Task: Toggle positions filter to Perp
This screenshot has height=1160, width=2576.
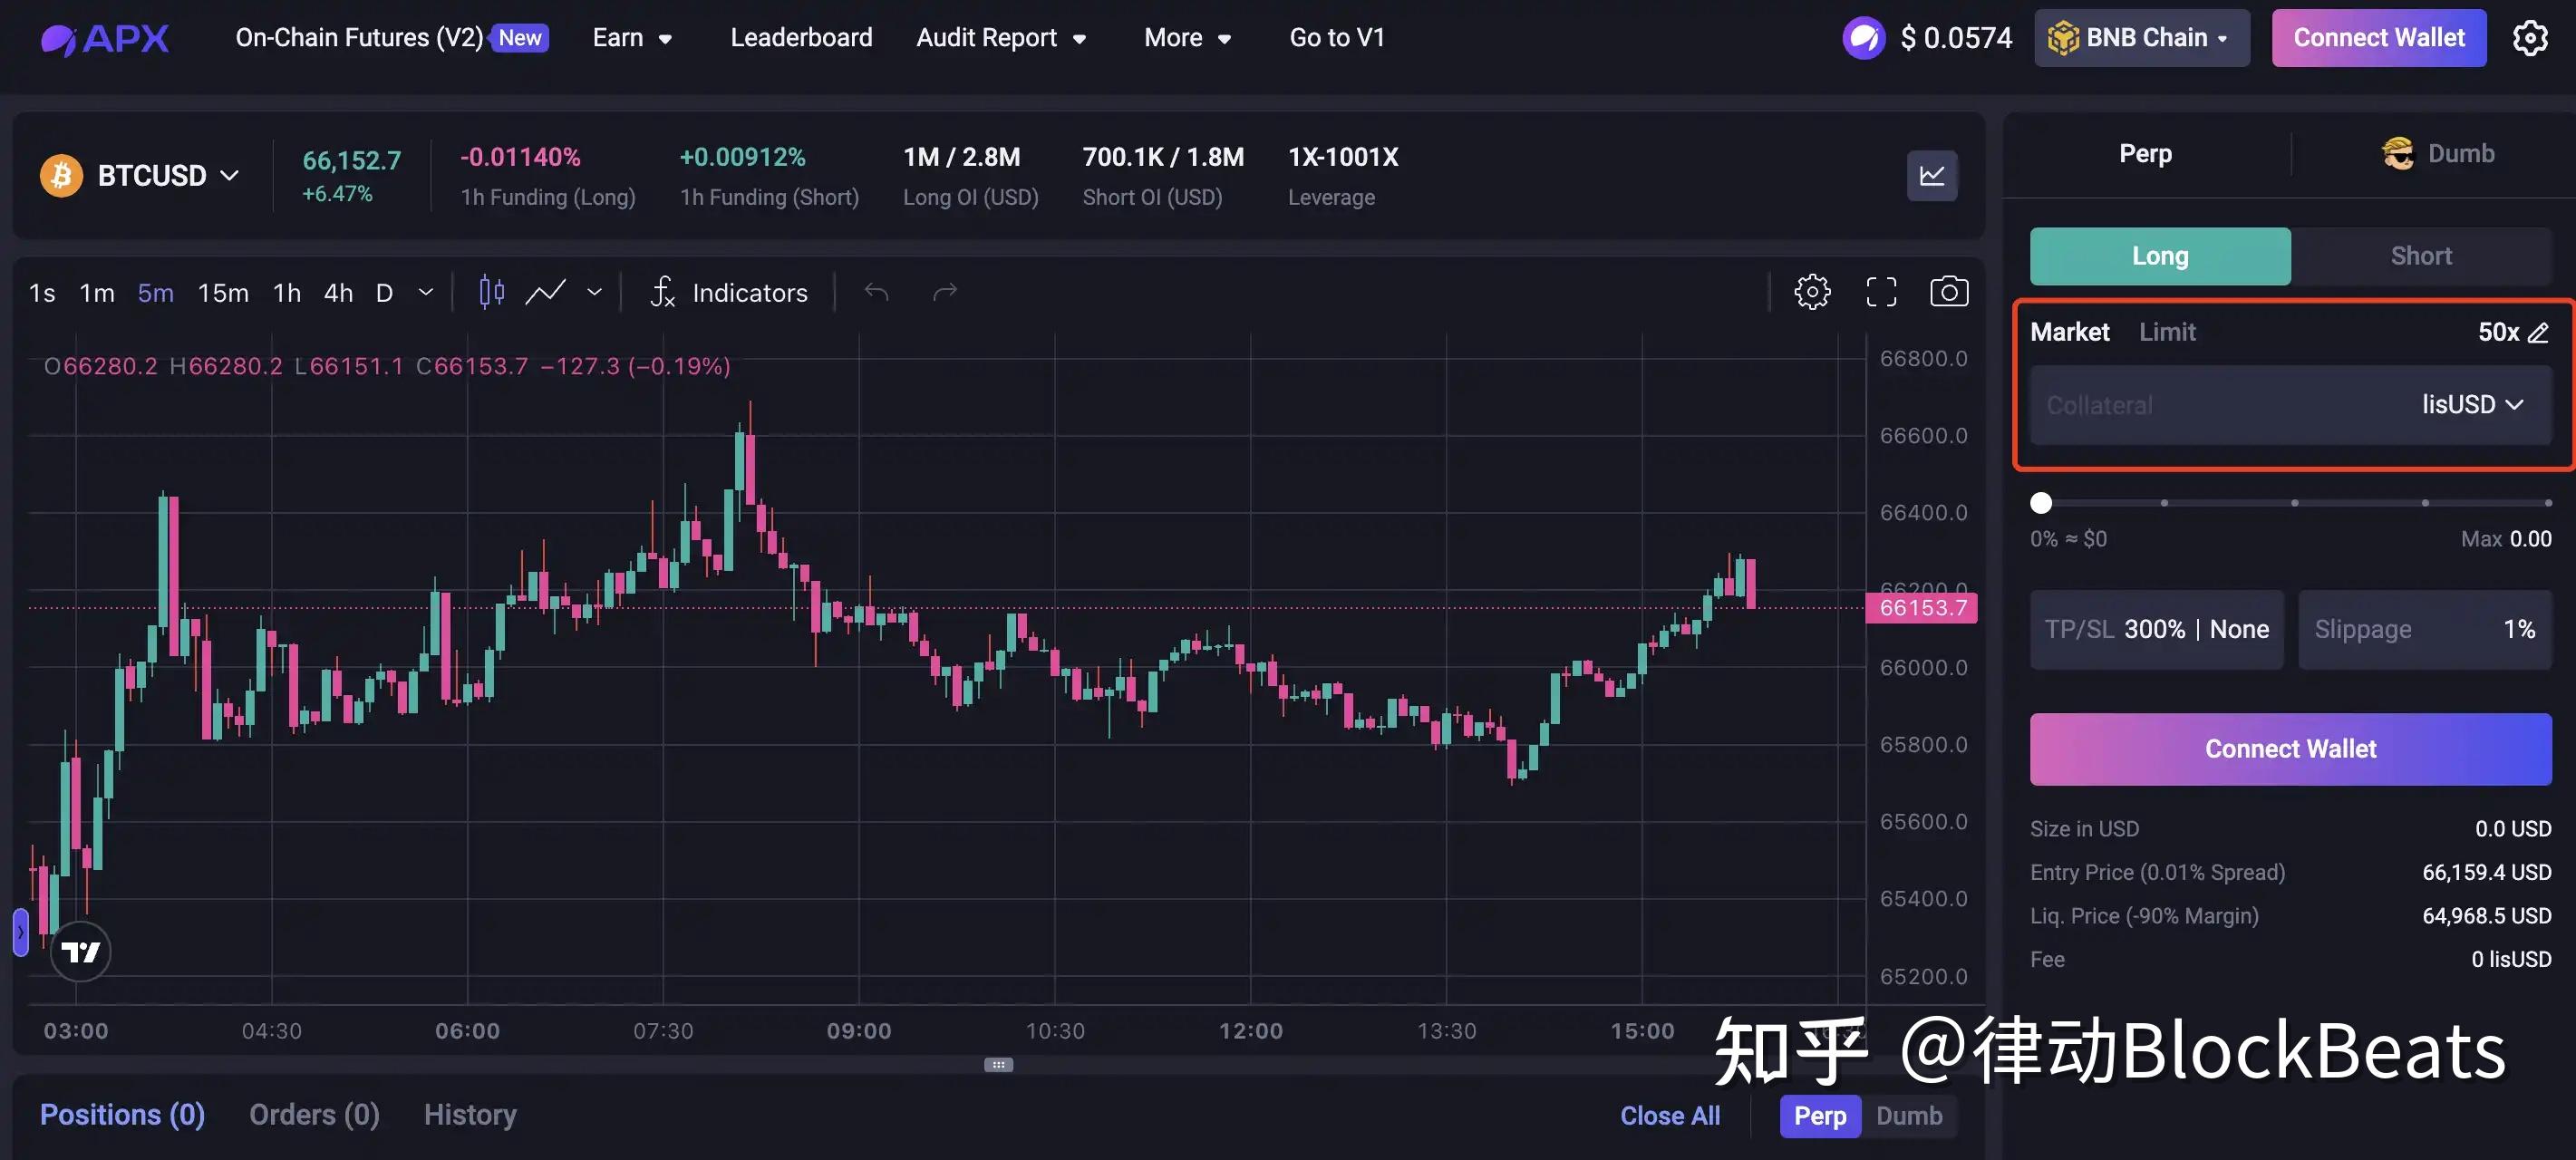Action: point(1820,1116)
